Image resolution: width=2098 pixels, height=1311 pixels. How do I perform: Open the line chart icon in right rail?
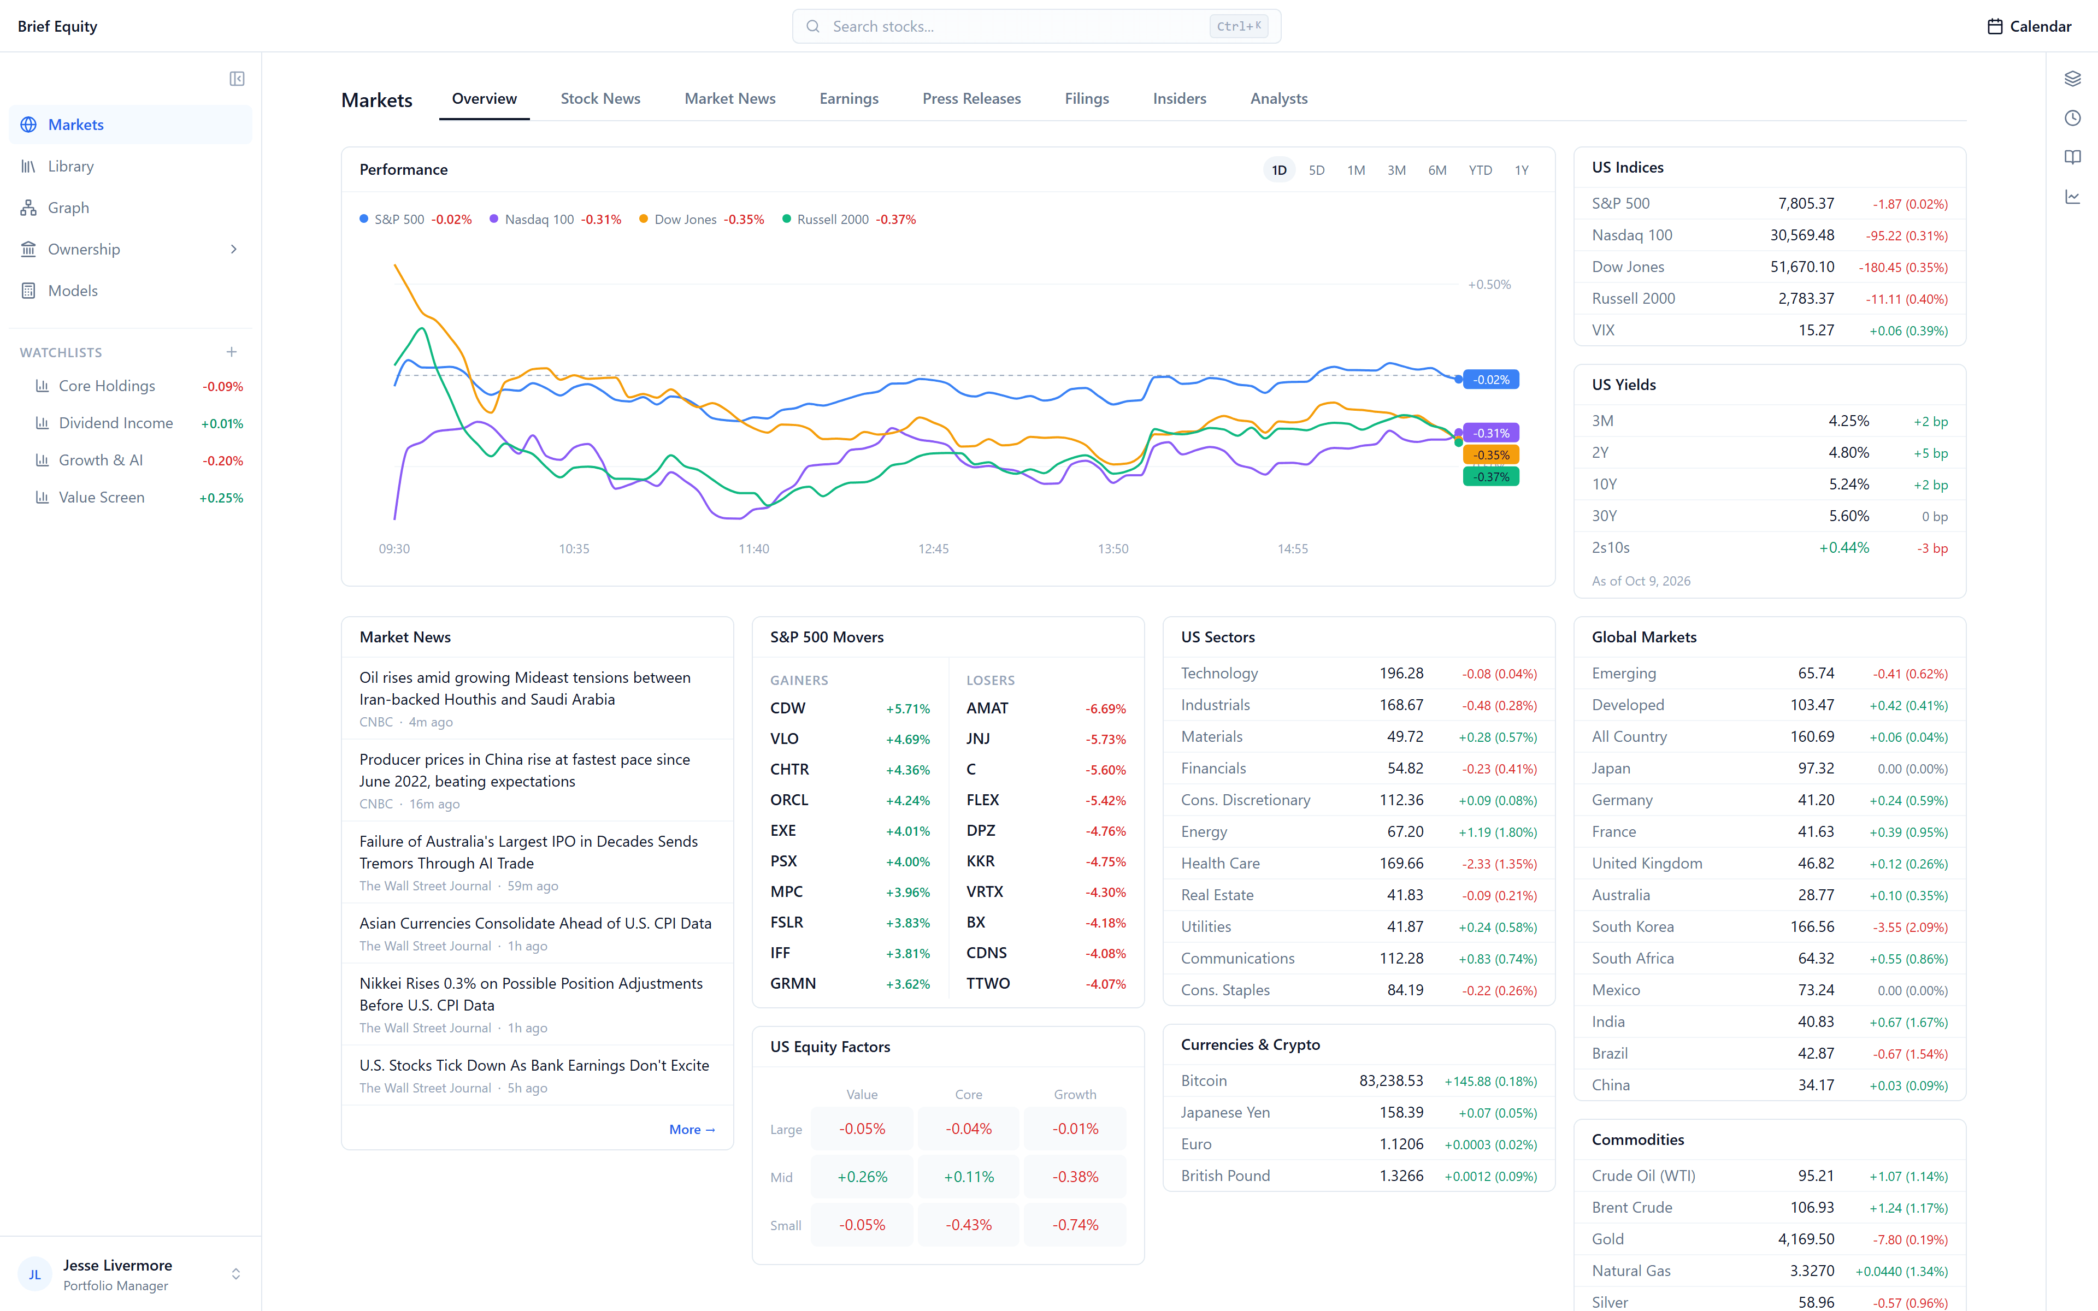point(2073,197)
